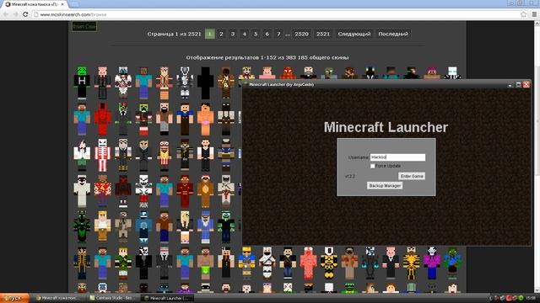Viewport: 540px width, 303px height.
Task: Close the Minecraft Launcher window
Action: click(x=526, y=84)
